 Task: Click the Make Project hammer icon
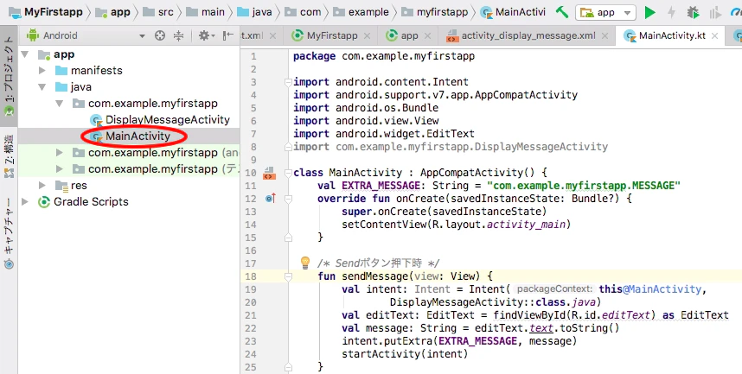[x=562, y=12]
